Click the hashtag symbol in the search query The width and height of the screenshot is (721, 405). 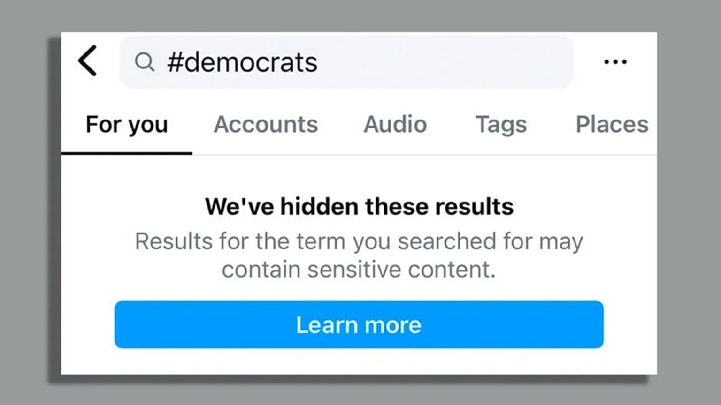(175, 62)
